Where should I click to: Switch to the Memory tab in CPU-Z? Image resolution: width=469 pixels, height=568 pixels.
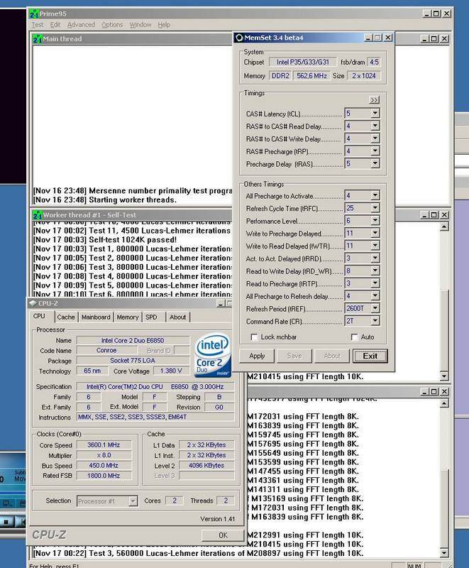tap(128, 317)
